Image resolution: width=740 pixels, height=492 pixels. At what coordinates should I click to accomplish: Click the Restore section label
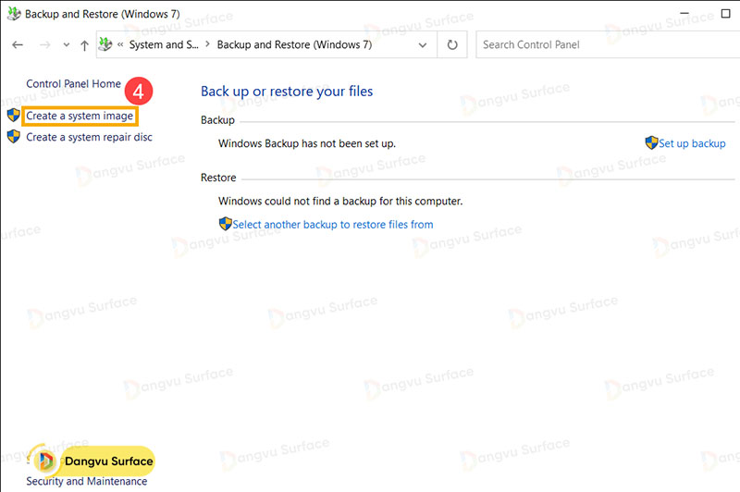[218, 178]
